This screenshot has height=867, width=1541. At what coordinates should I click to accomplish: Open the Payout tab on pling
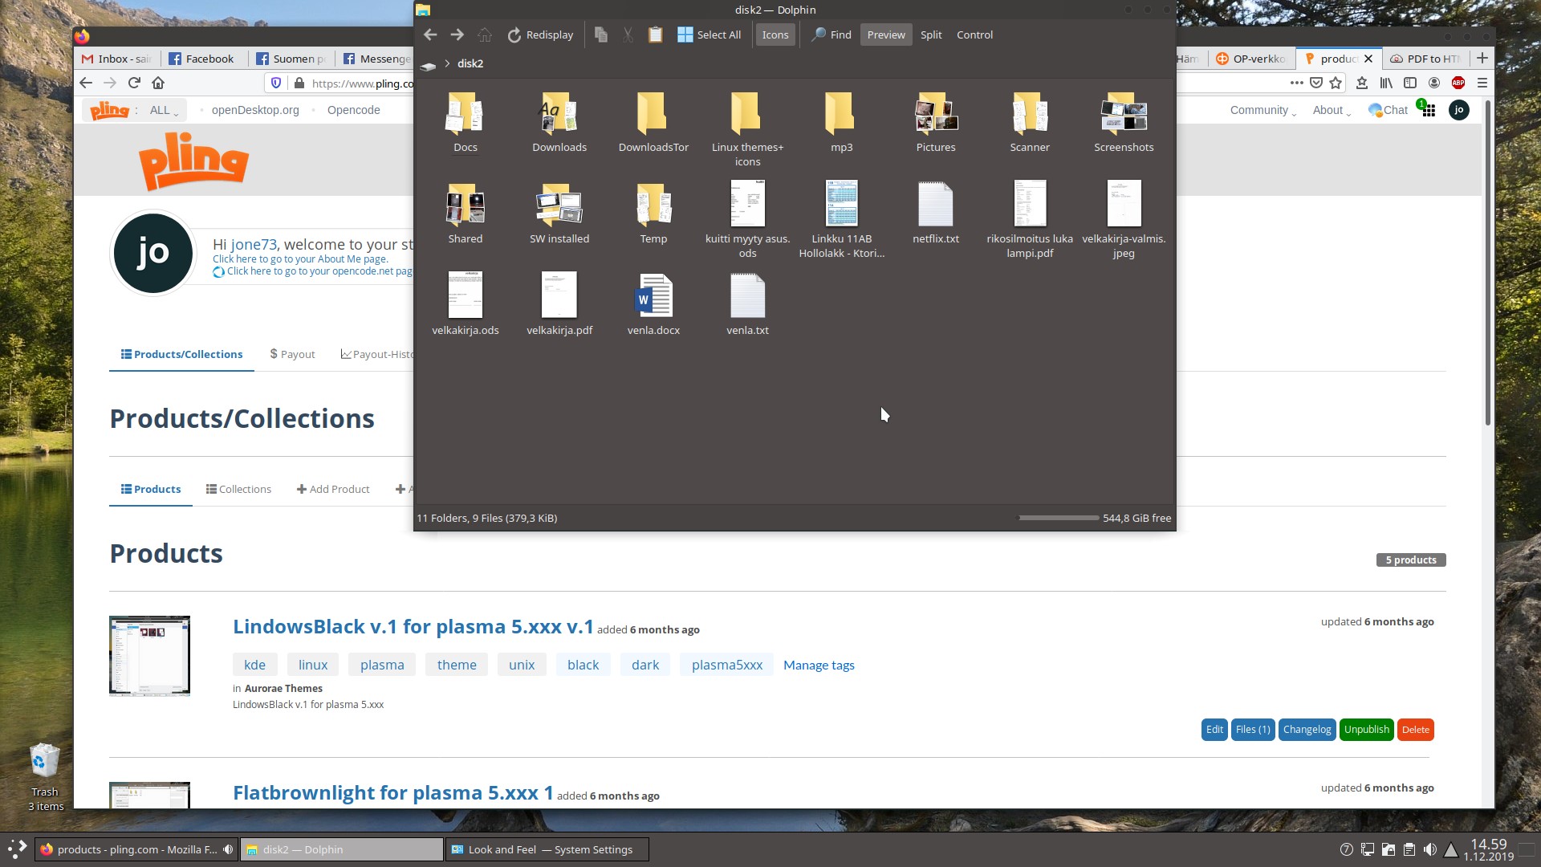pyautogui.click(x=292, y=354)
